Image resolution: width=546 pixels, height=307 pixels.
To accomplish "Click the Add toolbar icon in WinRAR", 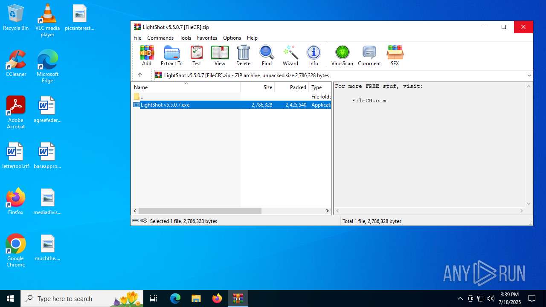I will click(147, 56).
